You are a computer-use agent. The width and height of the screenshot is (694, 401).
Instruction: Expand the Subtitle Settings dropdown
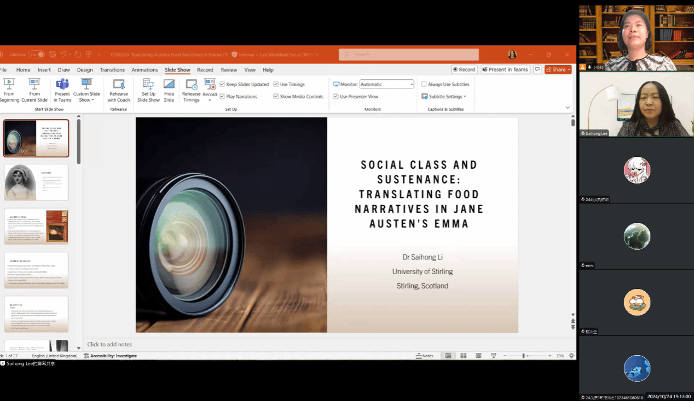444,97
